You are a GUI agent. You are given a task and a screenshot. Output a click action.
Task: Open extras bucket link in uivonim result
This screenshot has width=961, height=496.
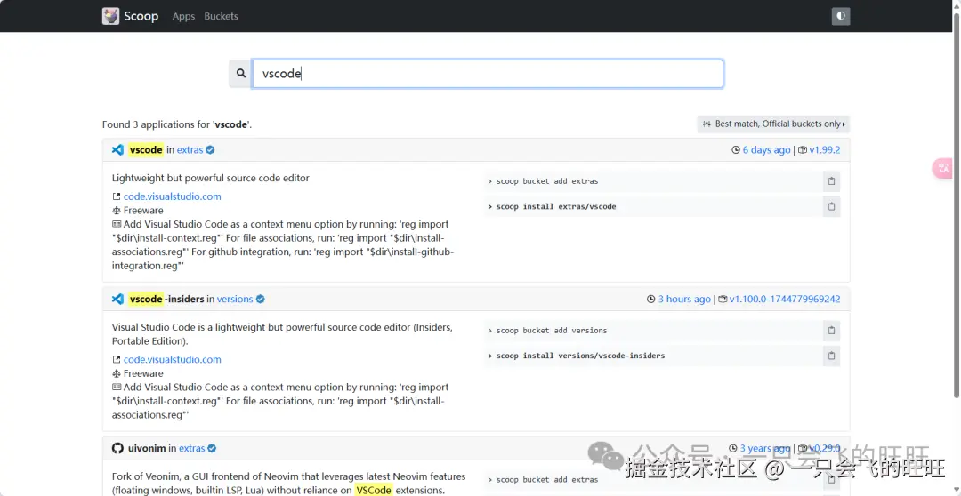192,448
